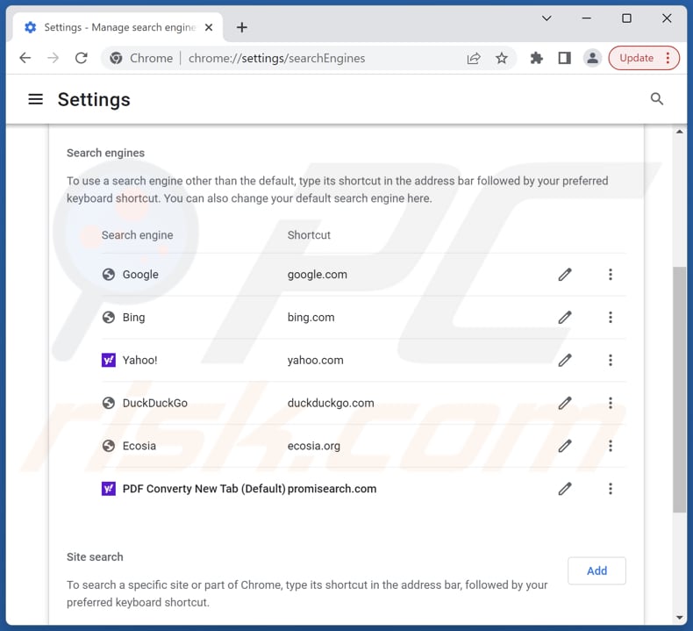Go forward to next page
Screen dimensions: 693x631
pos(53,58)
